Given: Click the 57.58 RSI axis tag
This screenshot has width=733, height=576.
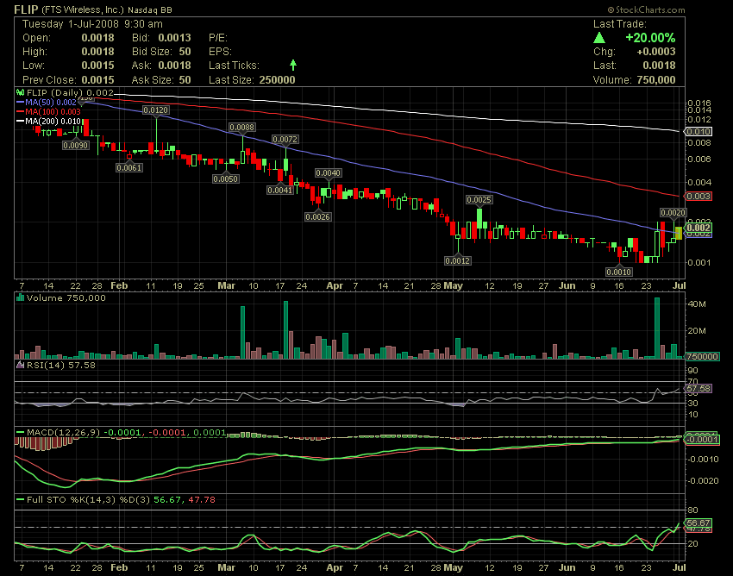Looking at the screenshot, I should pyautogui.click(x=698, y=389).
